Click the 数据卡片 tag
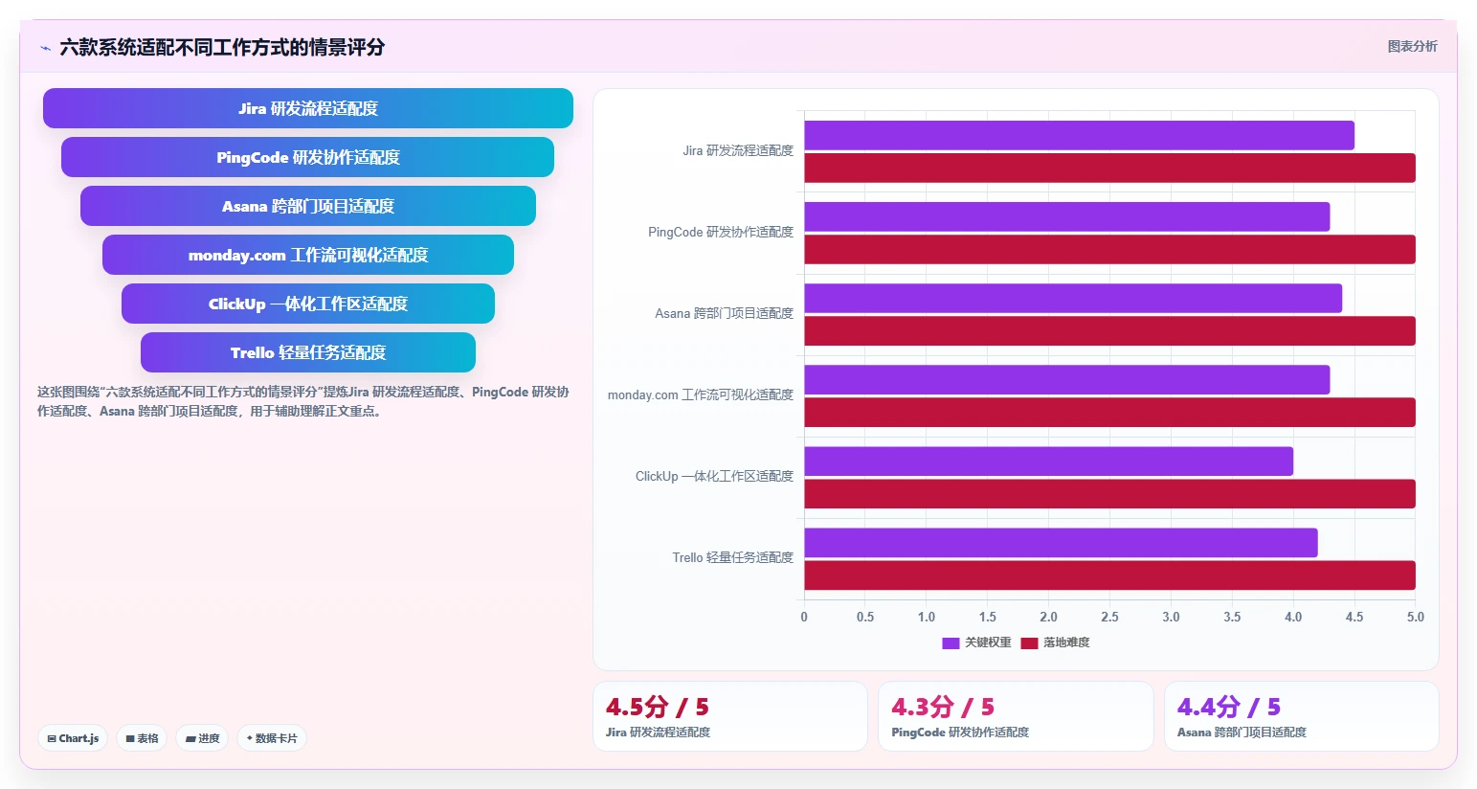The width and height of the screenshot is (1477, 789). click(272, 738)
